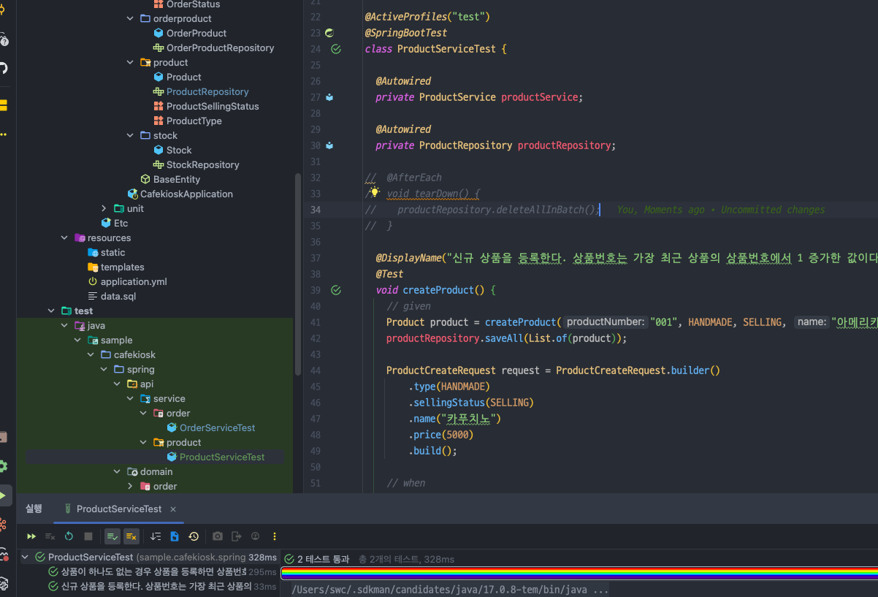Click the yellow lightbulb quick-fix icon
Image resolution: width=878 pixels, height=597 pixels.
tap(374, 193)
